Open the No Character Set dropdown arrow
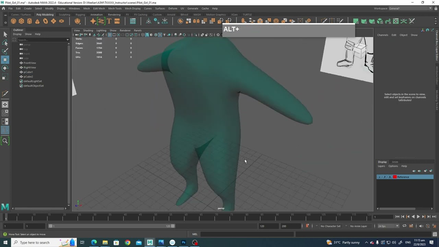This screenshot has width=439, height=247. point(317,226)
